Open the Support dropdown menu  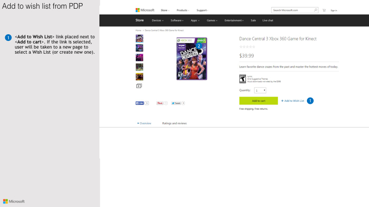[x=202, y=10]
